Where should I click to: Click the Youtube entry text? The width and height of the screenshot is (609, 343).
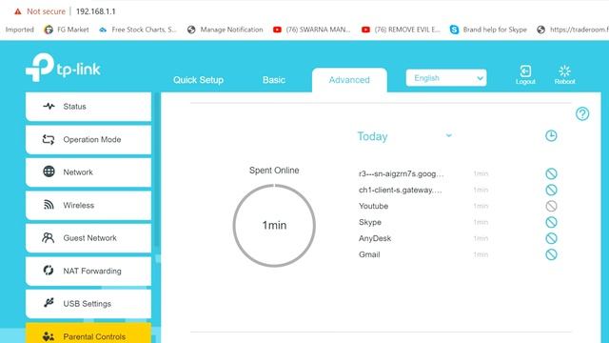373,206
